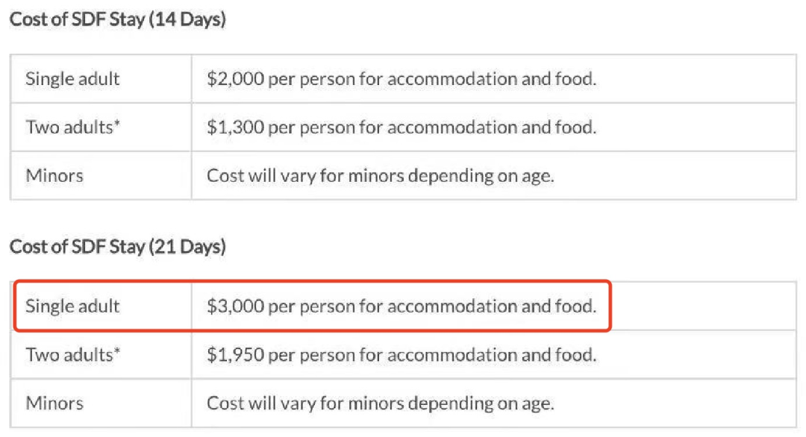Click '(14 Days)' in the first heading
Screen dimensions: 806x437
click(187, 19)
